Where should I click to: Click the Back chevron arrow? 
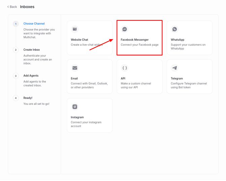(8, 7)
